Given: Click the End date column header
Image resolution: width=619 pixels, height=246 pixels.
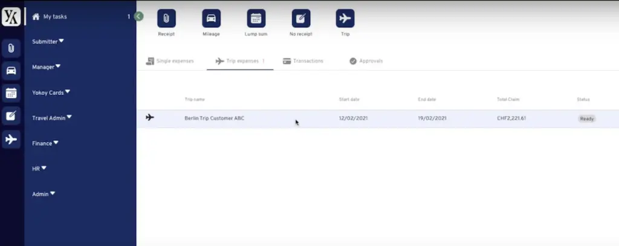Looking at the screenshot, I should pos(427,100).
